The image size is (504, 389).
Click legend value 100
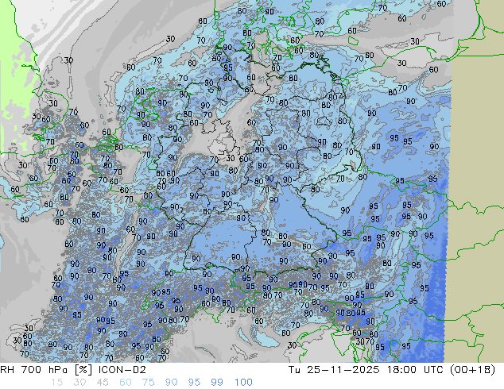tap(243, 383)
